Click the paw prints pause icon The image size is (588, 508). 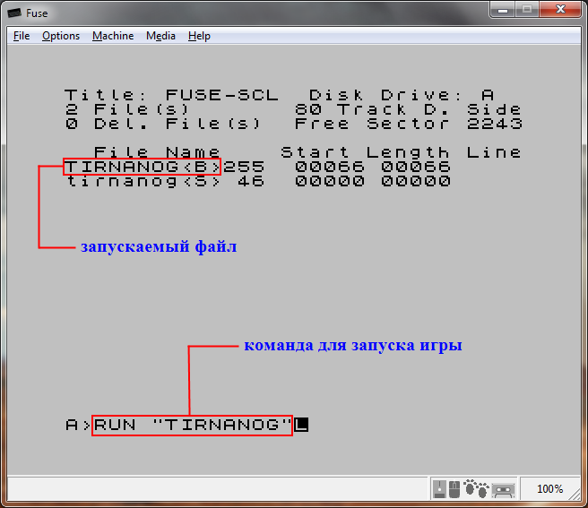pos(476,488)
